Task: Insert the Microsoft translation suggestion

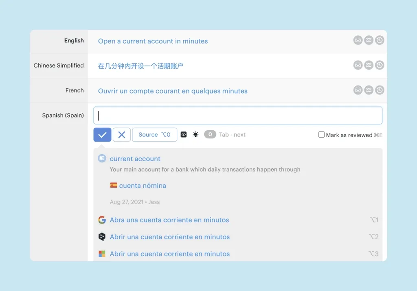Action: [169, 254]
